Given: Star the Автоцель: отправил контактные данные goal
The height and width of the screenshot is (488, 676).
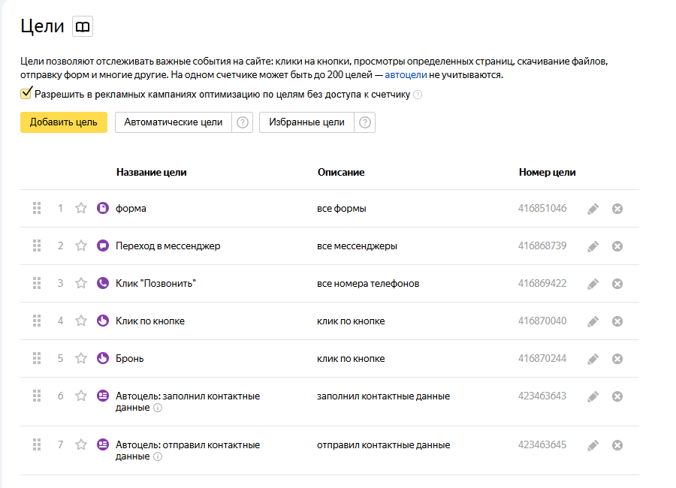Looking at the screenshot, I should [81, 444].
